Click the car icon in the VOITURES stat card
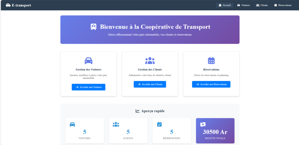This screenshot has height=145, width=299. pyautogui.click(x=72, y=125)
